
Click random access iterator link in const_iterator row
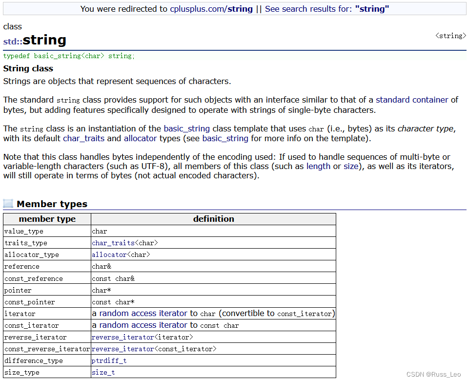coord(143,325)
